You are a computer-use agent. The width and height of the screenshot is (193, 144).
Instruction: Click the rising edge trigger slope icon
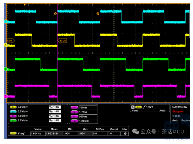[144, 107]
